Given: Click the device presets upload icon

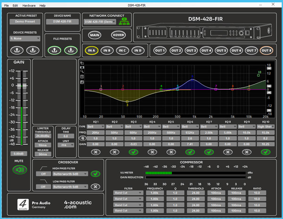Looking at the screenshot, I should (17, 50).
